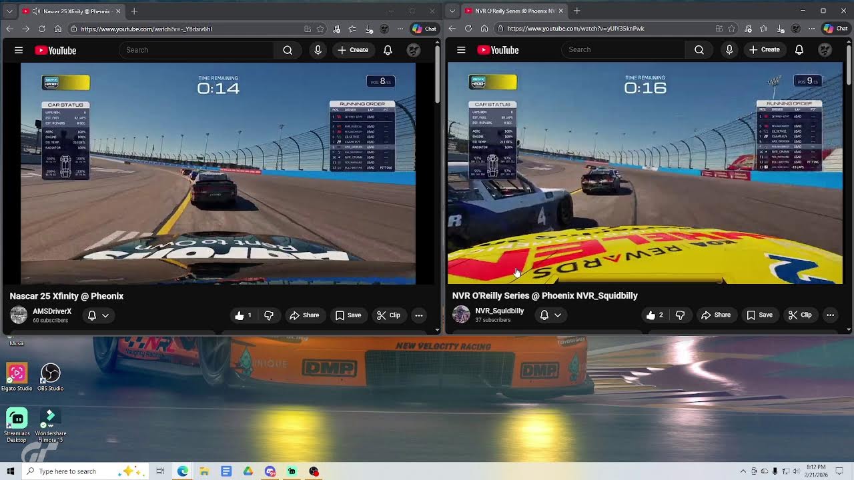The height and width of the screenshot is (480, 854).
Task: Show hidden system tray icons
Action: (743, 471)
